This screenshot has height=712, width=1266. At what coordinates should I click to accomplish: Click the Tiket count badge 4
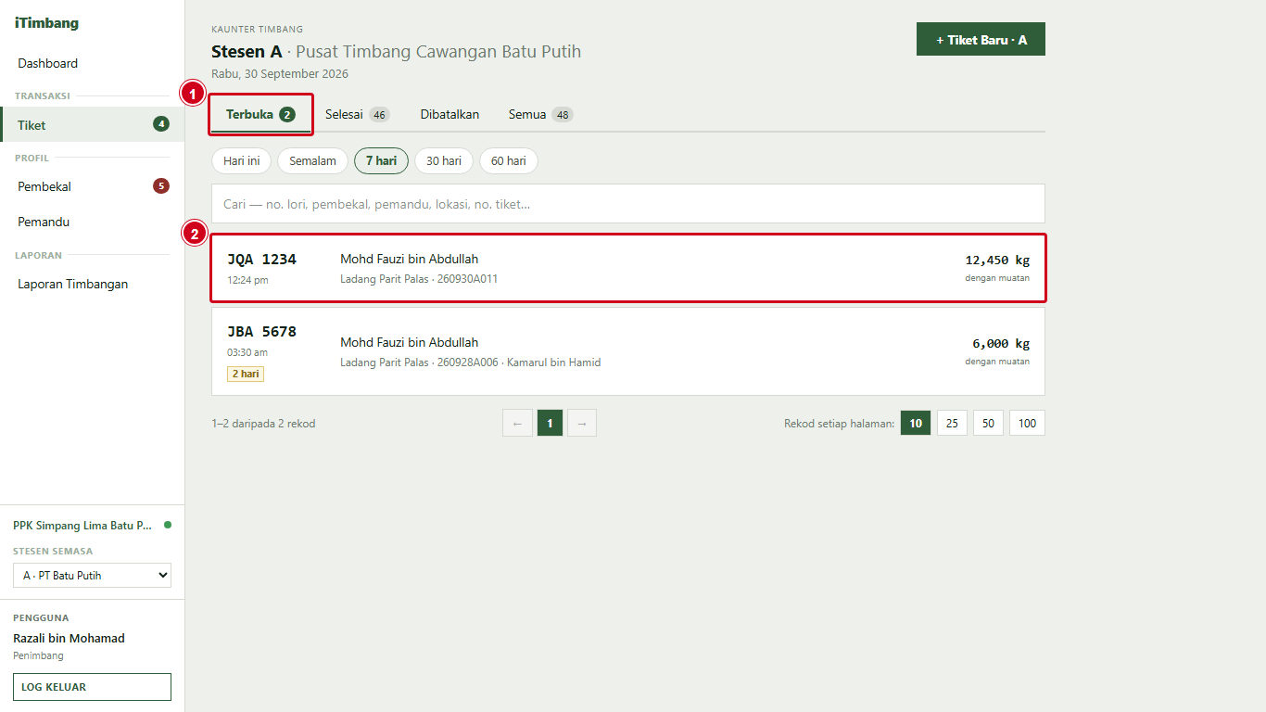(161, 124)
